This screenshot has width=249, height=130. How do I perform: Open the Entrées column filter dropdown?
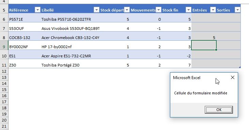[213, 10]
